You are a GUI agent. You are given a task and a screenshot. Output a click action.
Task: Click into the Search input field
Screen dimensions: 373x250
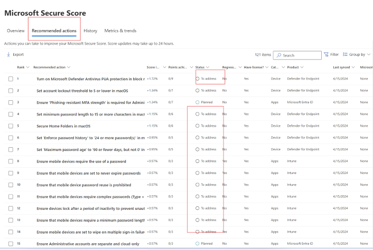300,55
